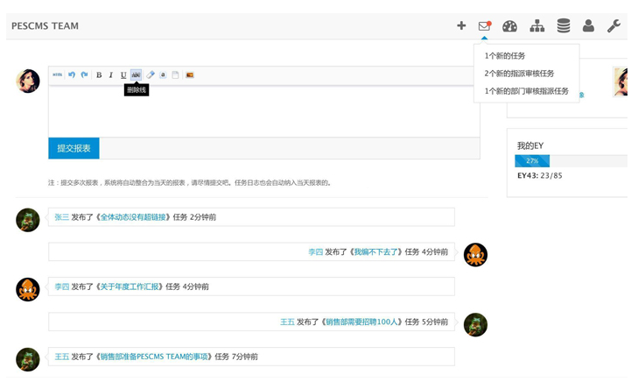
Task: Select the '2个新的指派审核任务' notification entry
Action: (x=519, y=74)
